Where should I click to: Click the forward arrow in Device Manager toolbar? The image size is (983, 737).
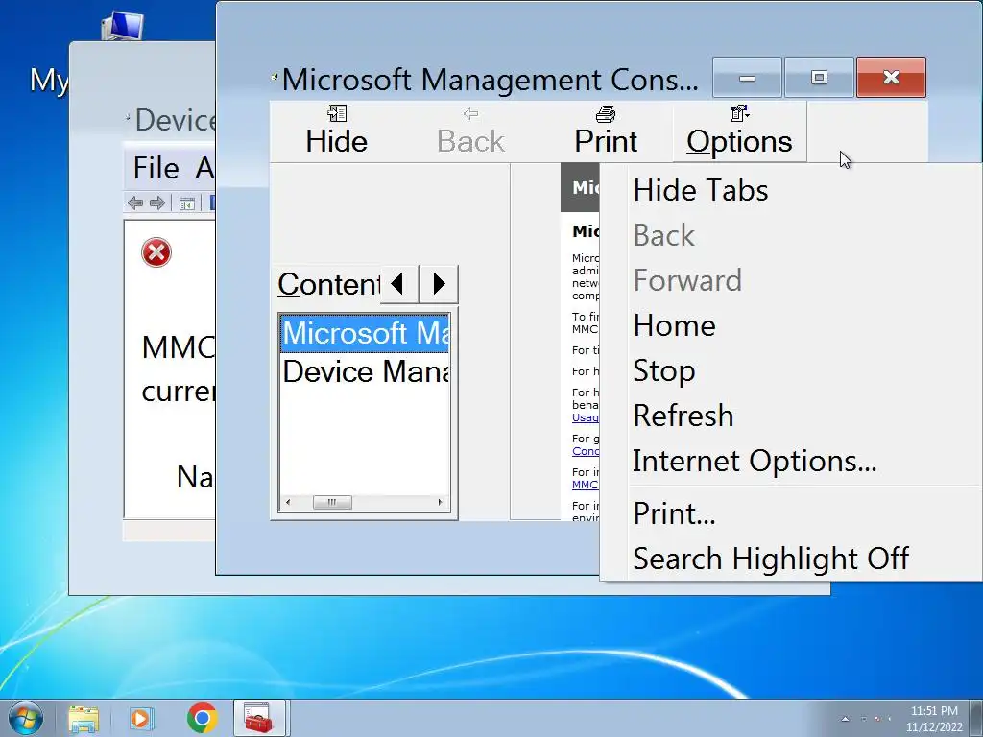157,203
